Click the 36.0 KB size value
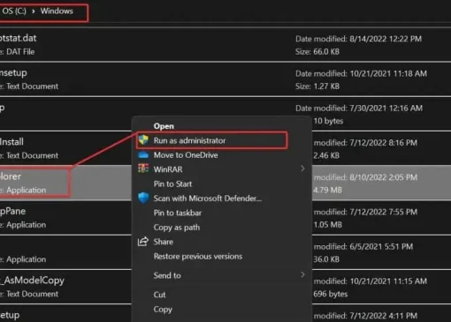This screenshot has width=451, height=322. tap(326, 259)
